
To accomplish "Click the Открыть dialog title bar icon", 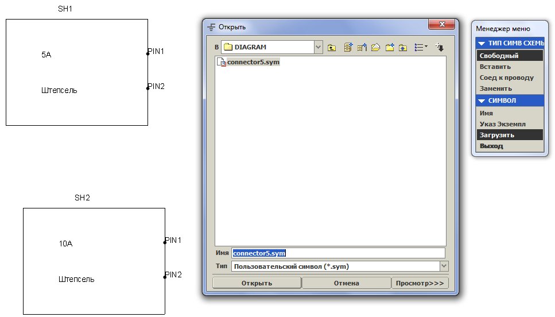I will pyautogui.click(x=211, y=27).
